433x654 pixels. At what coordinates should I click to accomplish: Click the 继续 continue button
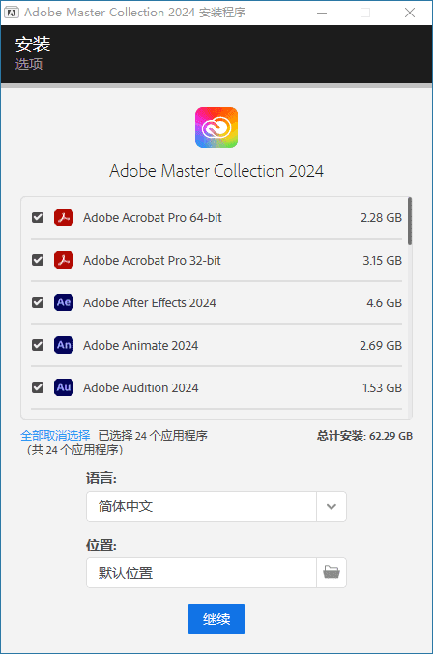pos(216,618)
